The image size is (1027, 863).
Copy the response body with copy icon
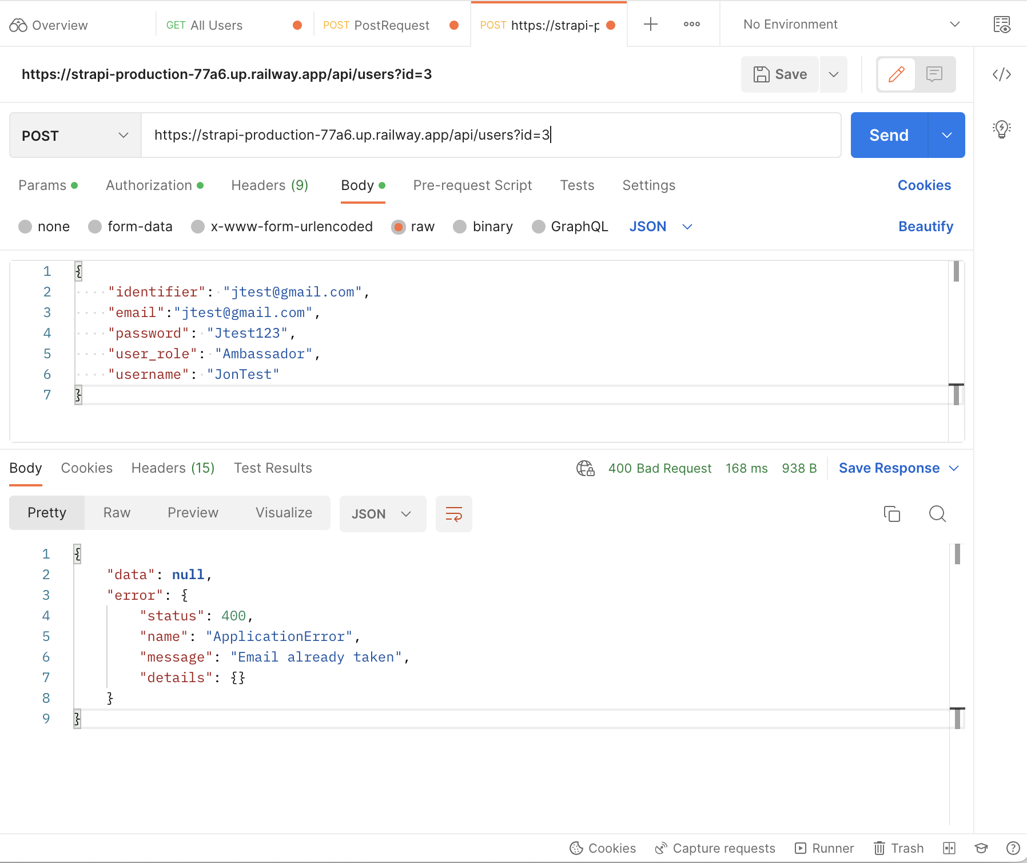tap(891, 514)
